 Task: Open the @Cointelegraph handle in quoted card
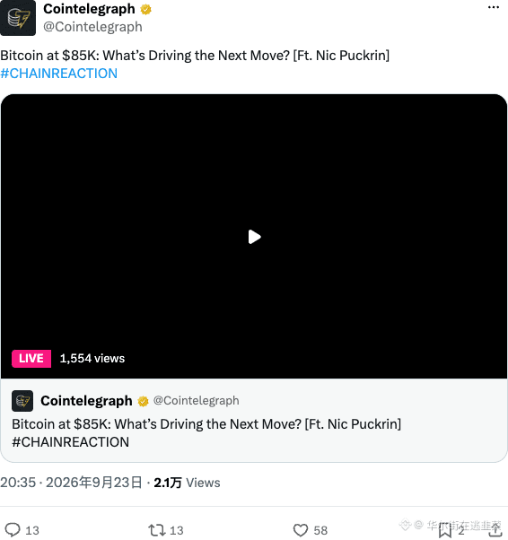coord(196,401)
